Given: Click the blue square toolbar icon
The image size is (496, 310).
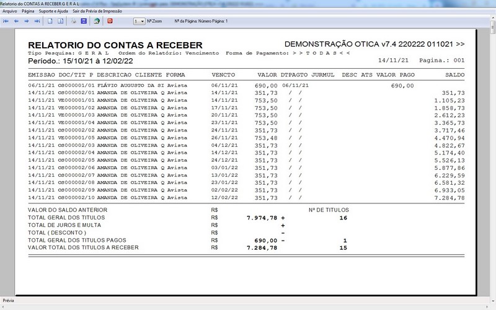Looking at the screenshot, I should click(x=84, y=21).
